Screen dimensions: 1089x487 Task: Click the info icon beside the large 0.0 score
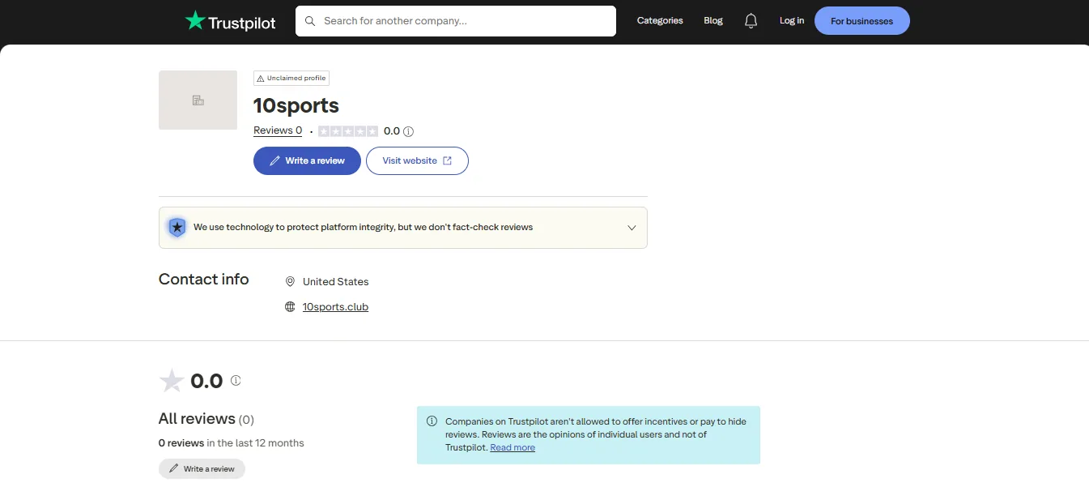(x=236, y=380)
